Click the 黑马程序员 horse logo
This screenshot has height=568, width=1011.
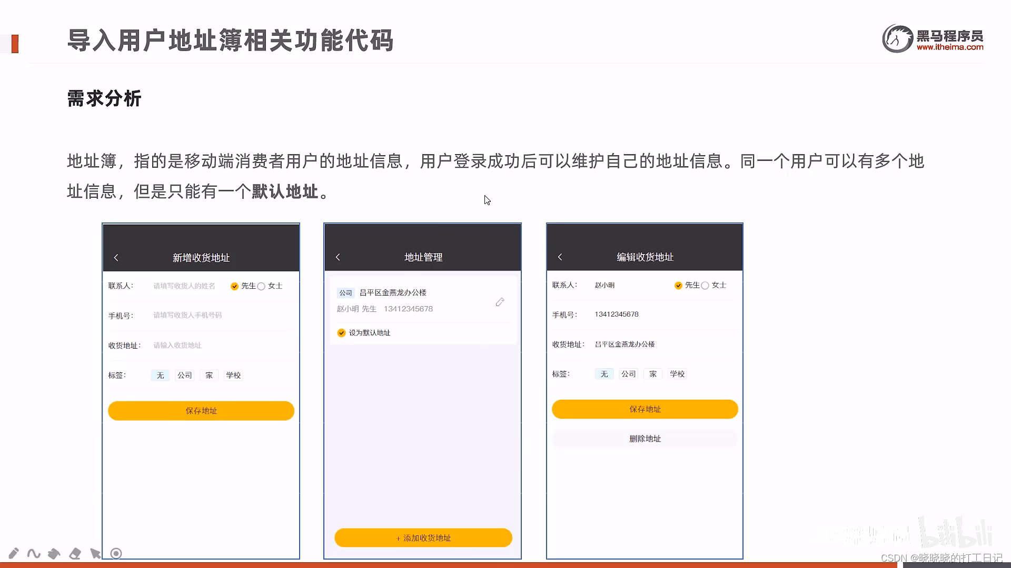coord(897,38)
